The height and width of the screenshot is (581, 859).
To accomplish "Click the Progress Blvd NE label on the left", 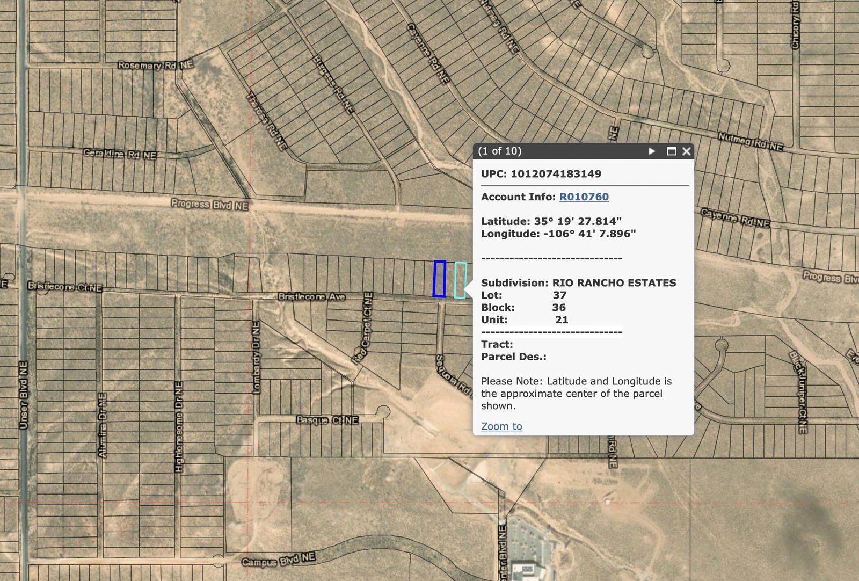I will pos(209,204).
